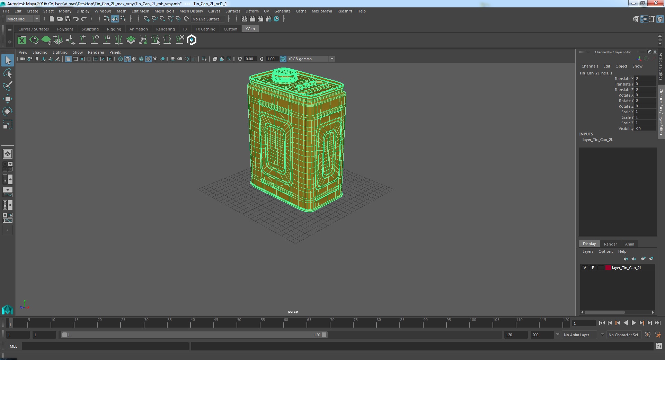This screenshot has height=401, width=665.
Task: Toggle color management ON button
Action: (x=283, y=59)
